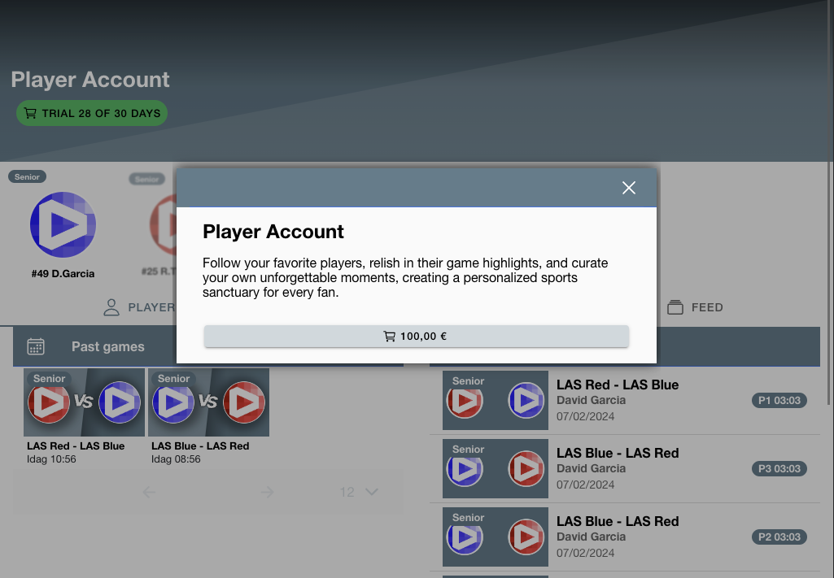Click the 100,00 € purchase button
Image resolution: width=834 pixels, height=578 pixels.
tap(416, 336)
